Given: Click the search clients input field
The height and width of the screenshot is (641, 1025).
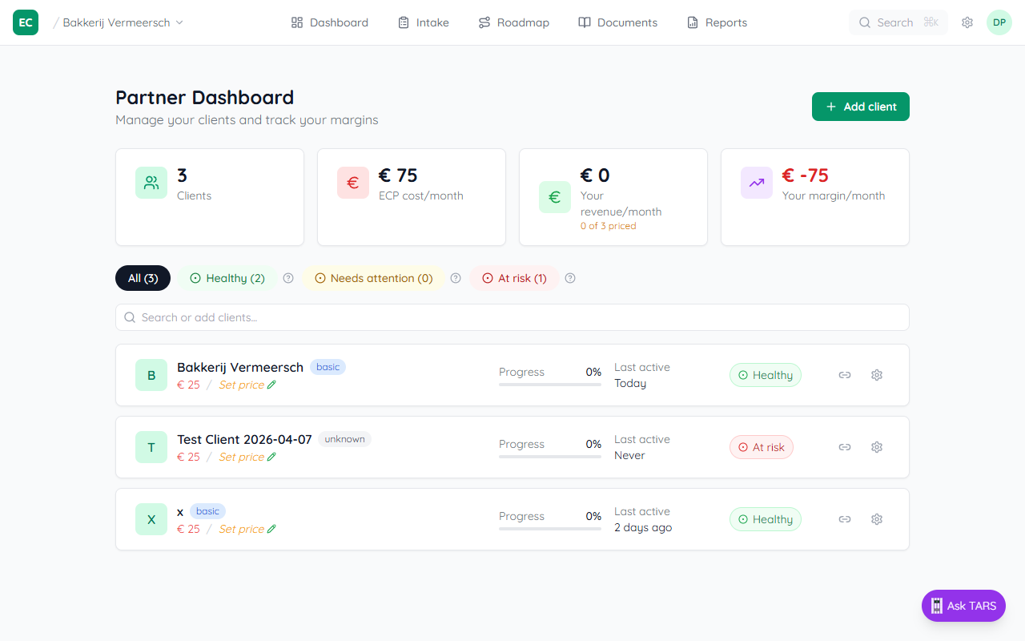Looking at the screenshot, I should point(512,317).
